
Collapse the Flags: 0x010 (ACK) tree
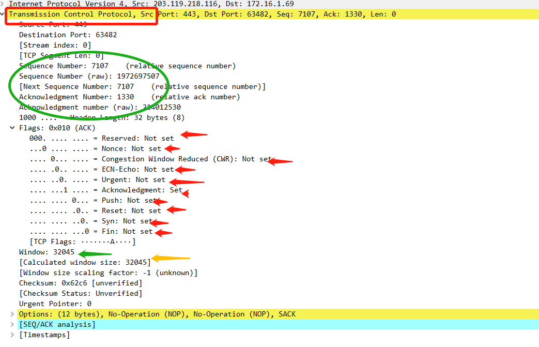(12, 128)
